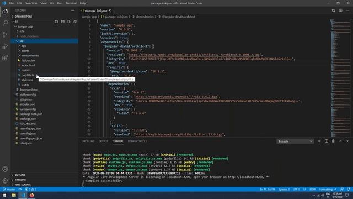Image resolution: width=353 pixels, height=199 pixels.
Task: Open Firefox from the Windows taskbar
Action: click(x=32, y=195)
